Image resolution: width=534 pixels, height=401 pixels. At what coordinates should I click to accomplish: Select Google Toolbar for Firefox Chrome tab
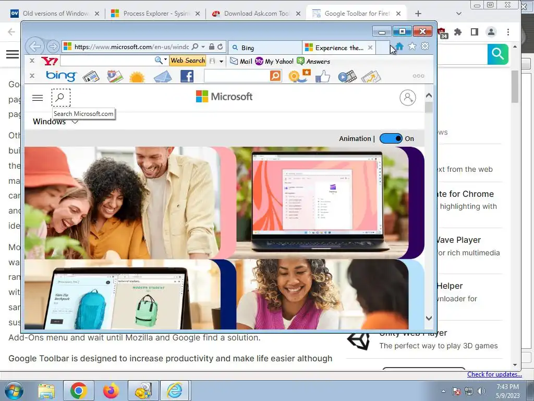click(x=356, y=14)
